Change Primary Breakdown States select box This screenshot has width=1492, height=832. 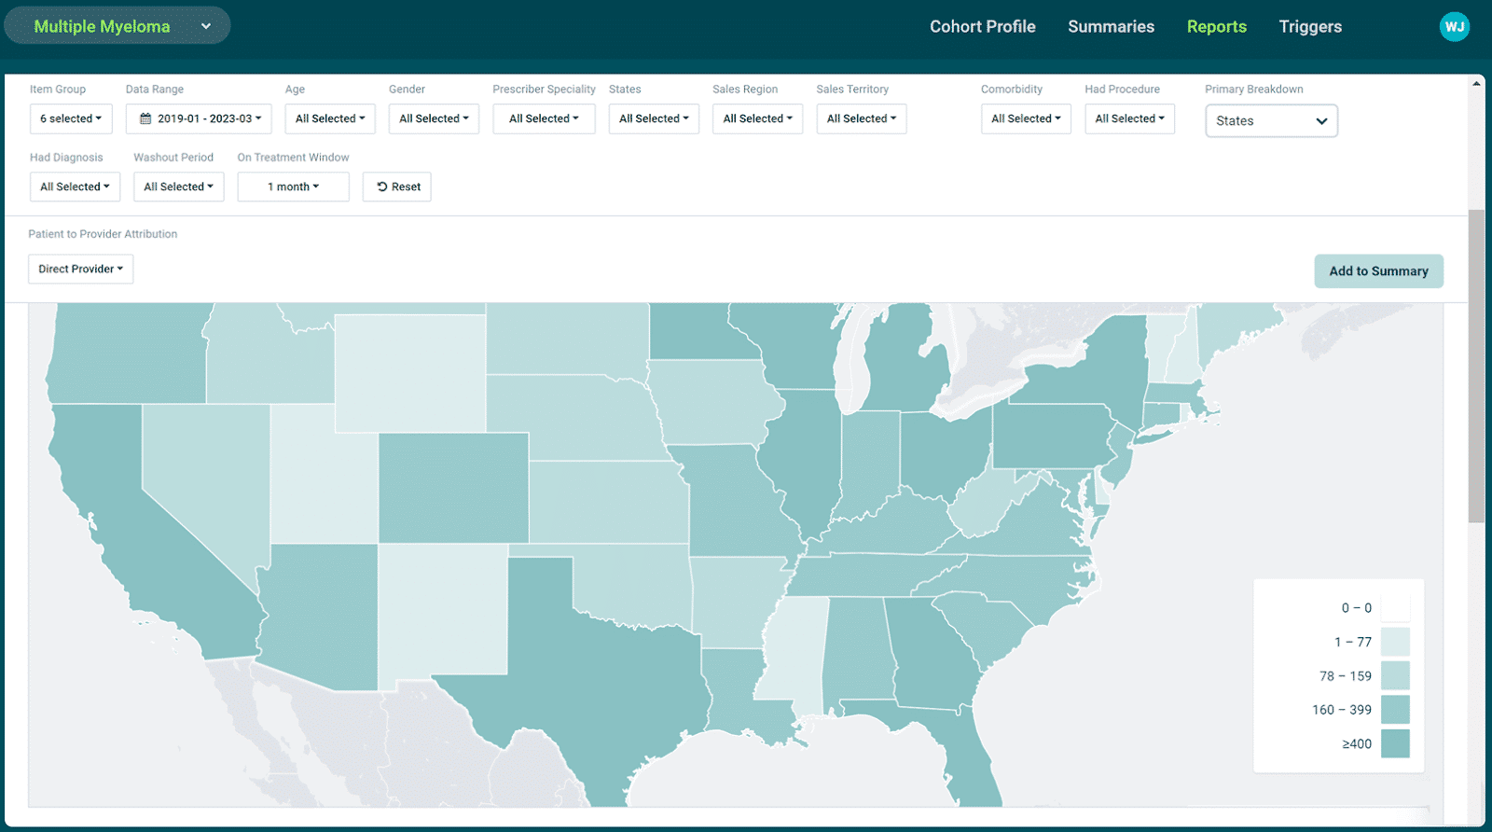click(x=1271, y=120)
